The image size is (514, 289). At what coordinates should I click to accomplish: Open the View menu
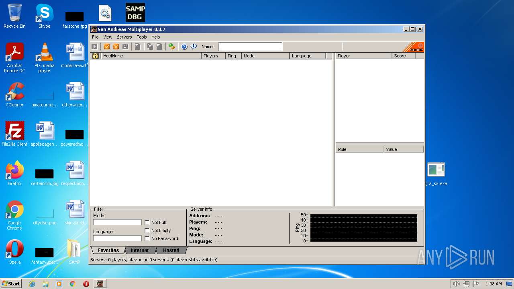[108, 37]
